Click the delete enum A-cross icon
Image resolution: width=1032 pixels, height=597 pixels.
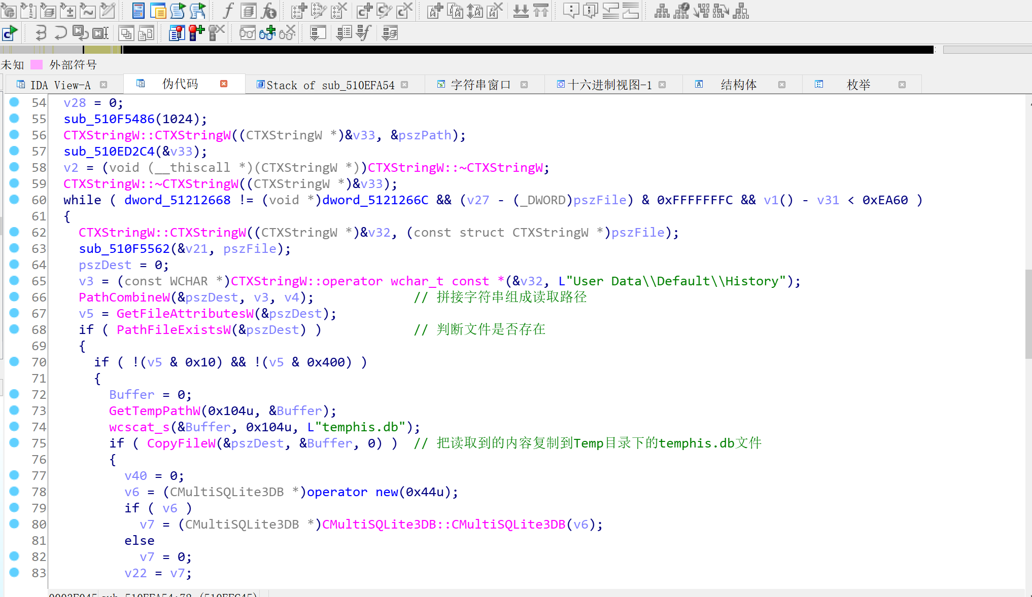495,10
